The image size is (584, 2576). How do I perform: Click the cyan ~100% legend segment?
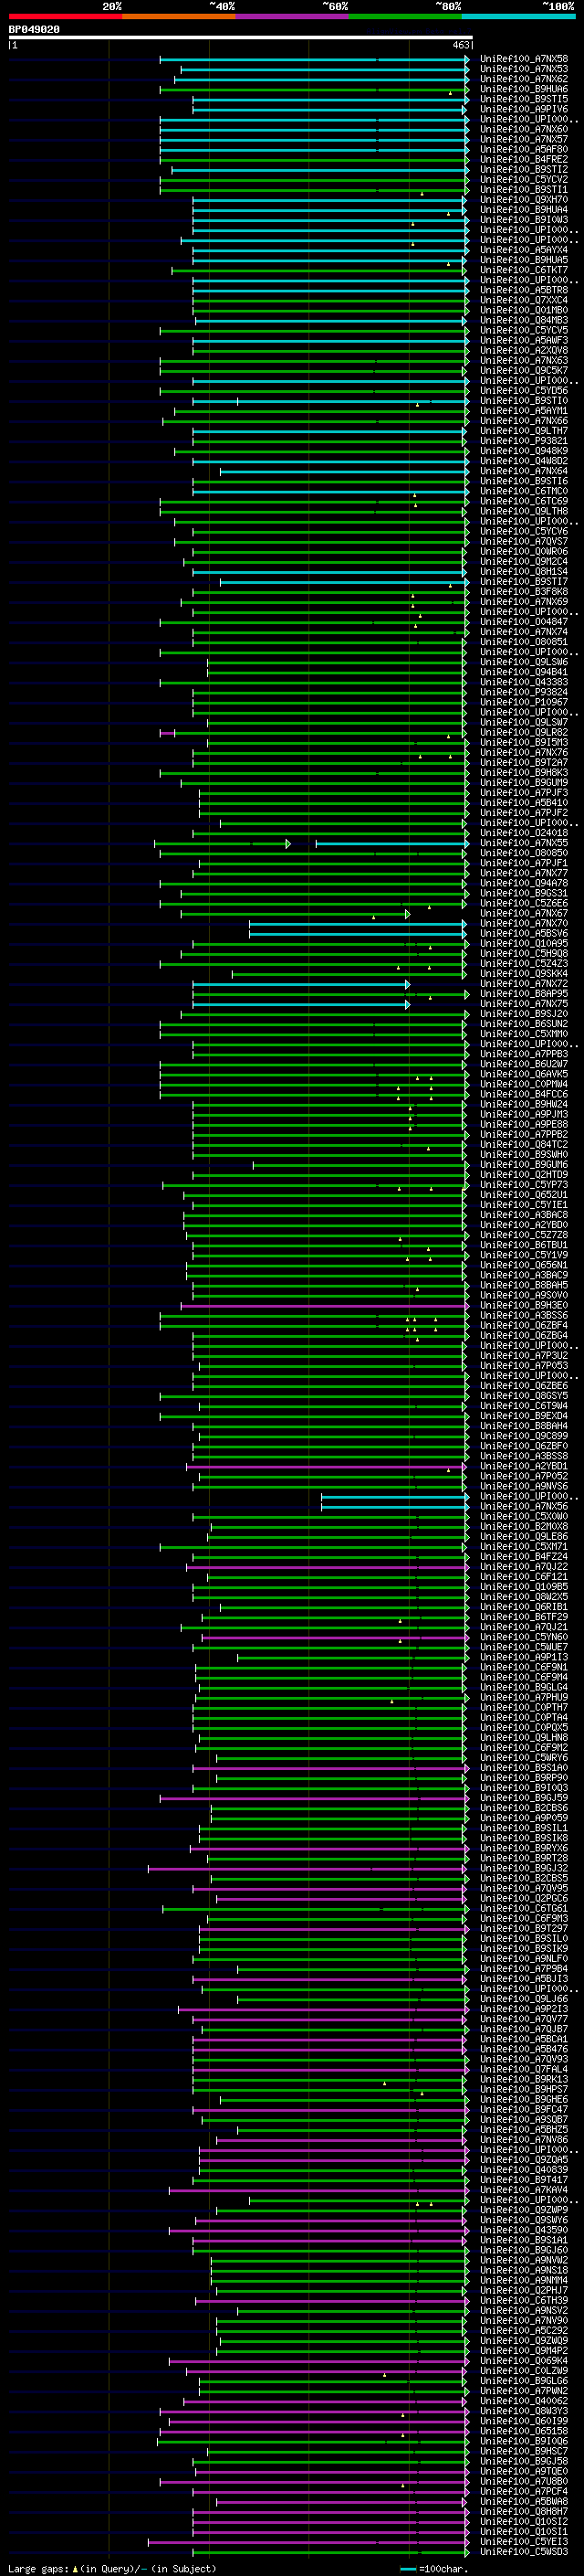518,16
